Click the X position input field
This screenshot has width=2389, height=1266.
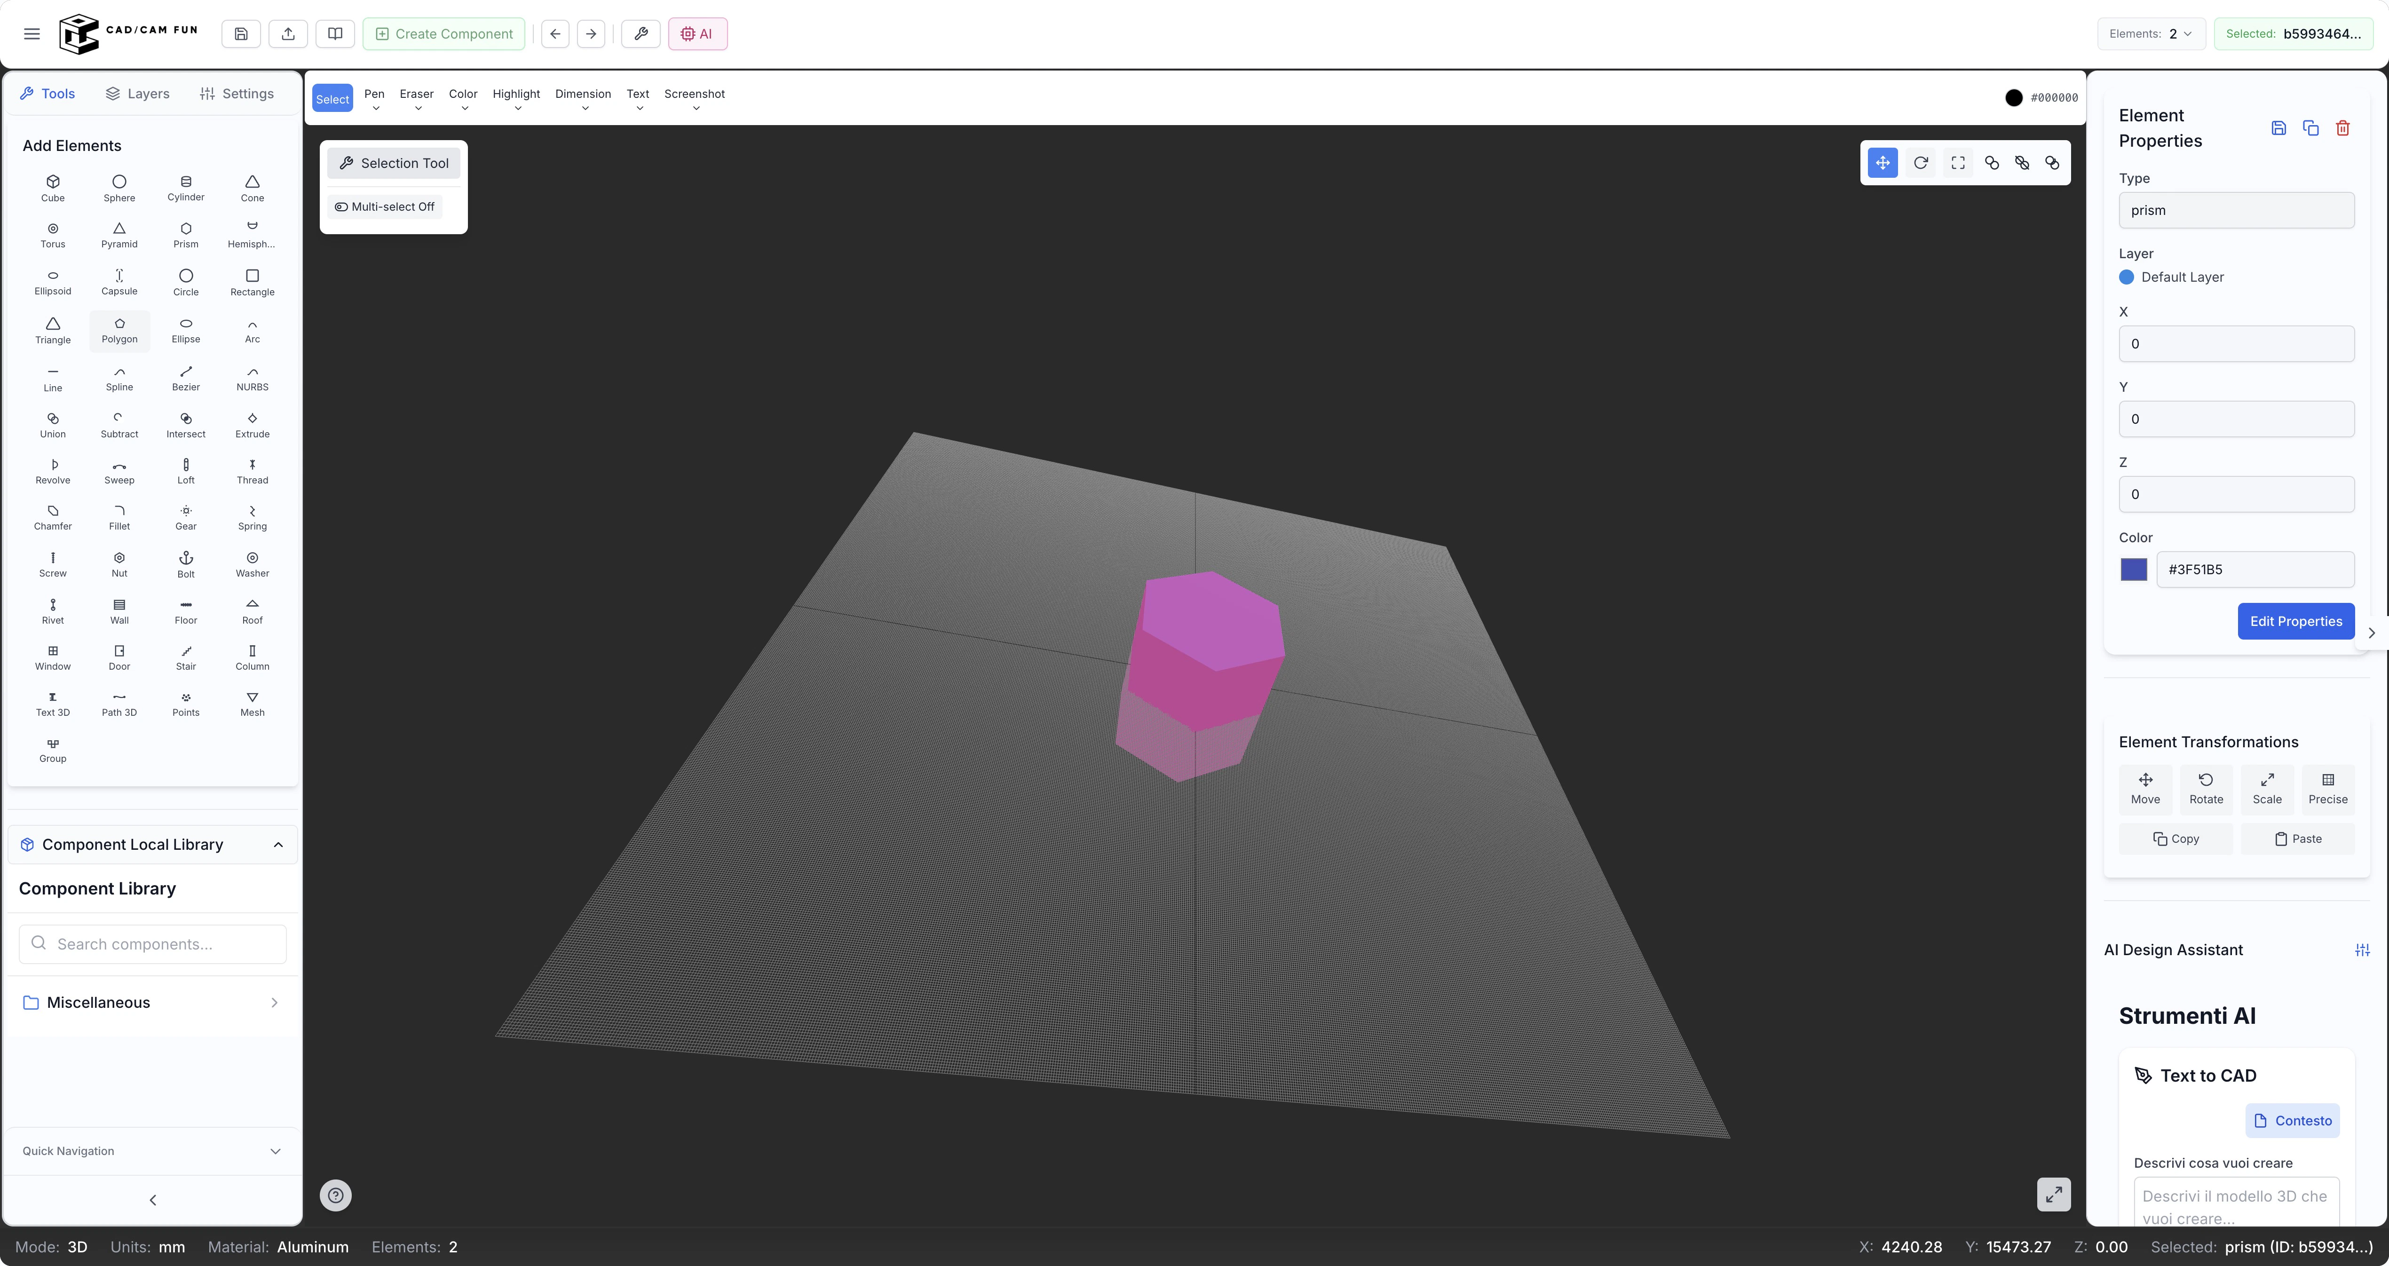2236,344
